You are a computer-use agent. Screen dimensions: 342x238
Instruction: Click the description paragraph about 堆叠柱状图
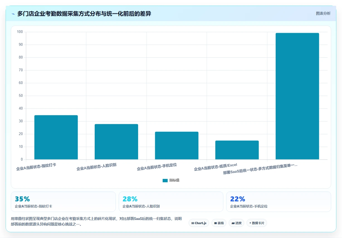[x=96, y=221]
